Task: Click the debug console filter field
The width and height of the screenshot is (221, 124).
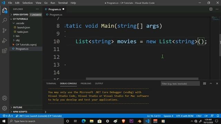Action: (180, 84)
